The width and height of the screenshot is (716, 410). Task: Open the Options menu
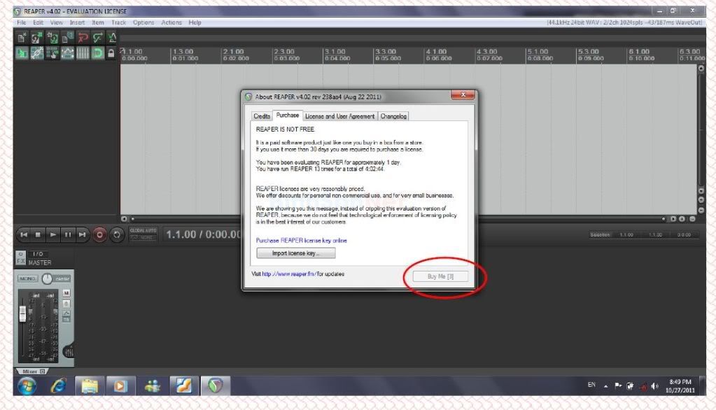pyautogui.click(x=143, y=22)
